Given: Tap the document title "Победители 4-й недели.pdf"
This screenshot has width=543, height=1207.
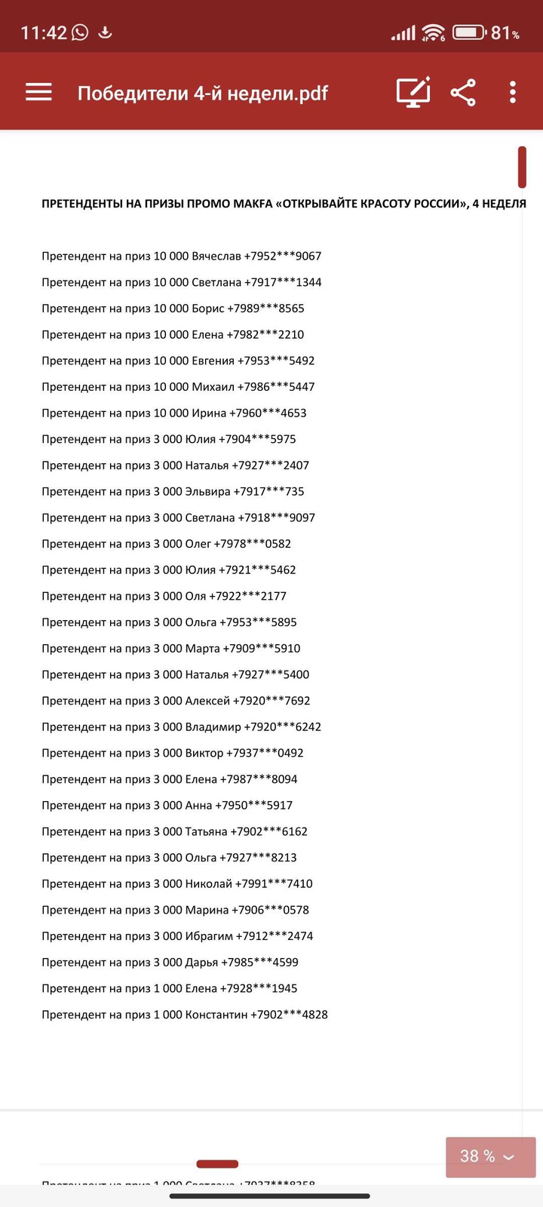Looking at the screenshot, I should click(203, 93).
